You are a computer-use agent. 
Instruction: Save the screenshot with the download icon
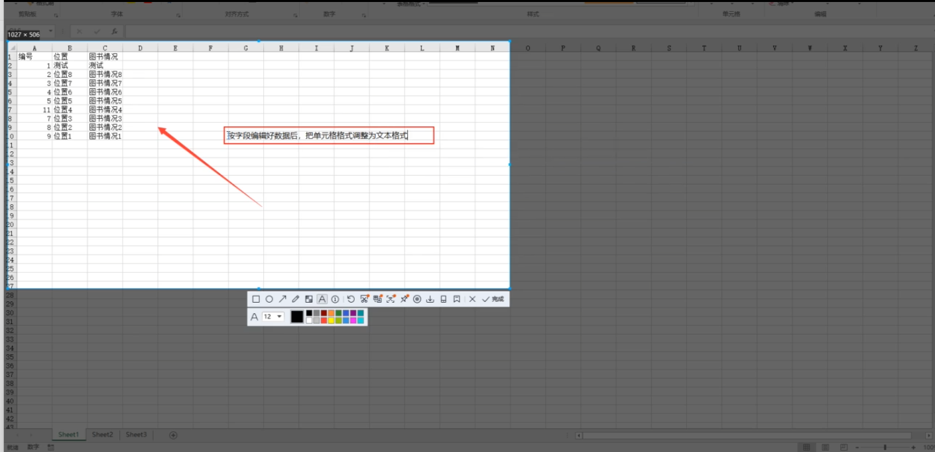click(x=430, y=299)
